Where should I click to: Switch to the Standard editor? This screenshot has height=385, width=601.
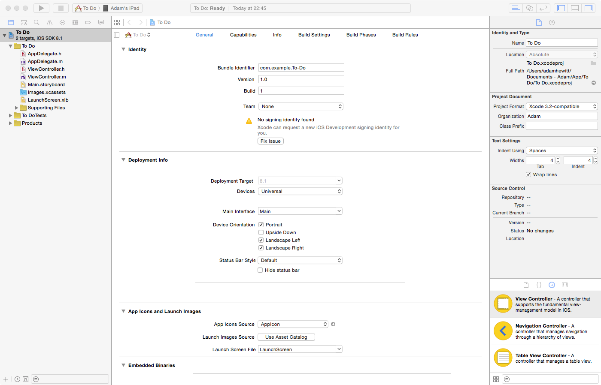click(x=516, y=8)
